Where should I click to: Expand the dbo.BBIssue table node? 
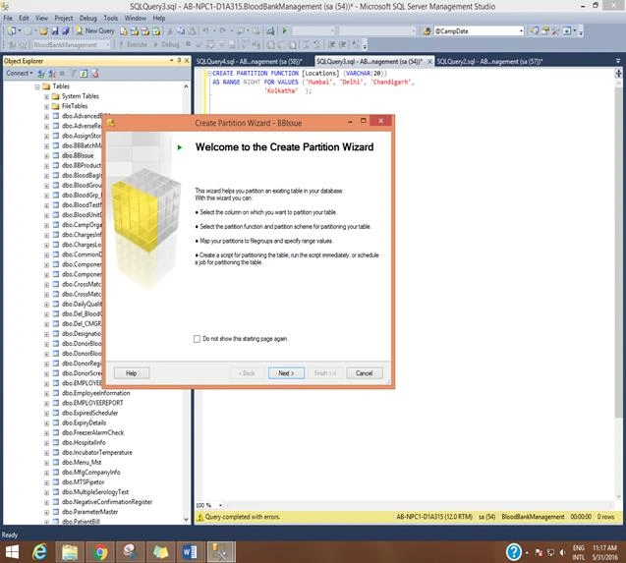46,156
